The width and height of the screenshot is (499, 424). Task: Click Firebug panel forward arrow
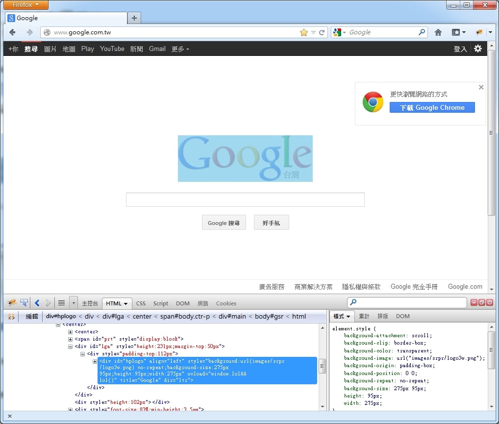click(x=48, y=303)
